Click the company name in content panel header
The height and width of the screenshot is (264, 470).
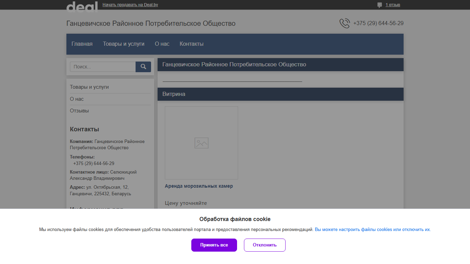[234, 64]
